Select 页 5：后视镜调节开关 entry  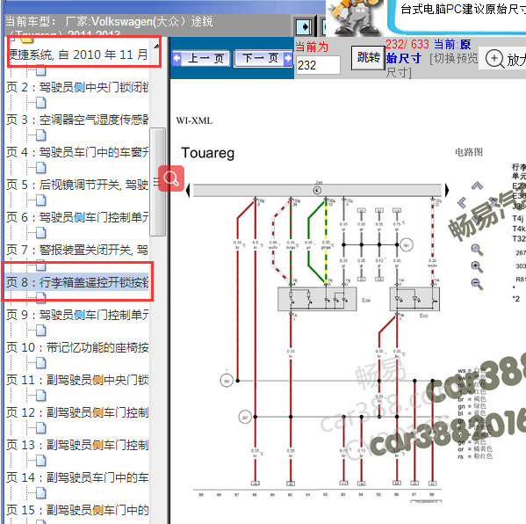(x=77, y=185)
